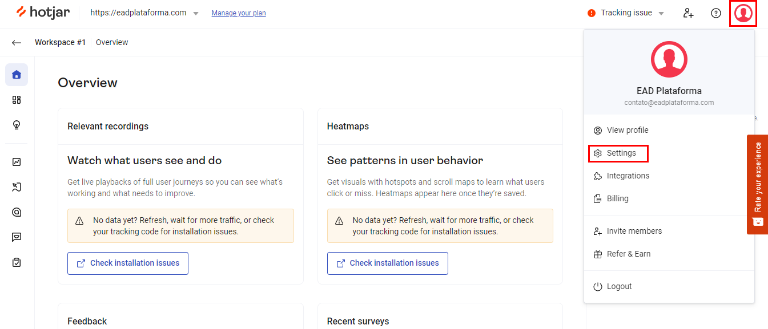Click the Feedback card heading
The height and width of the screenshot is (329, 768).
point(87,322)
